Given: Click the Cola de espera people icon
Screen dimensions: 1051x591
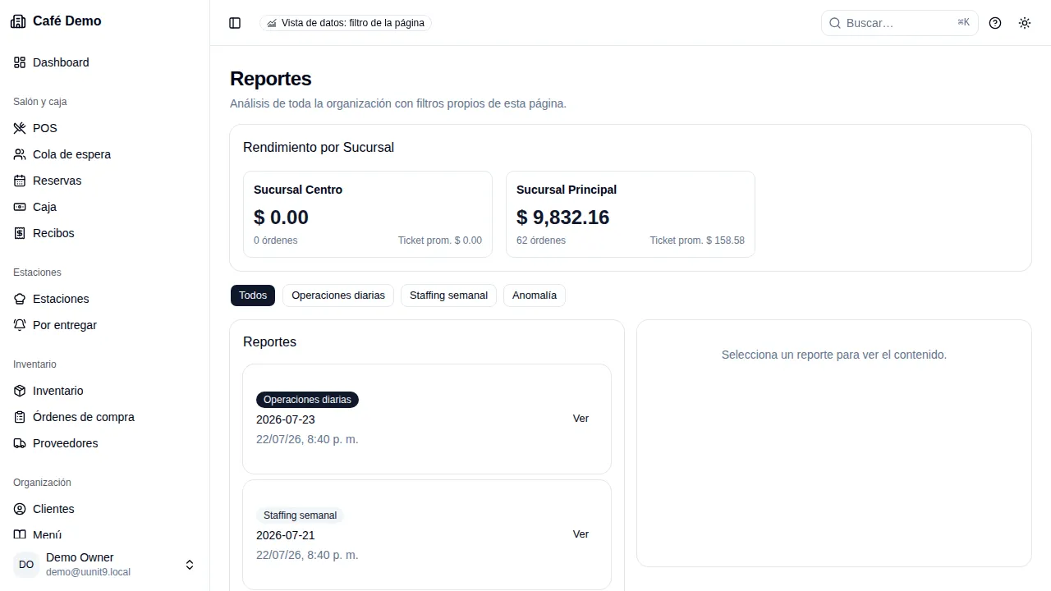Looking at the screenshot, I should point(20,154).
